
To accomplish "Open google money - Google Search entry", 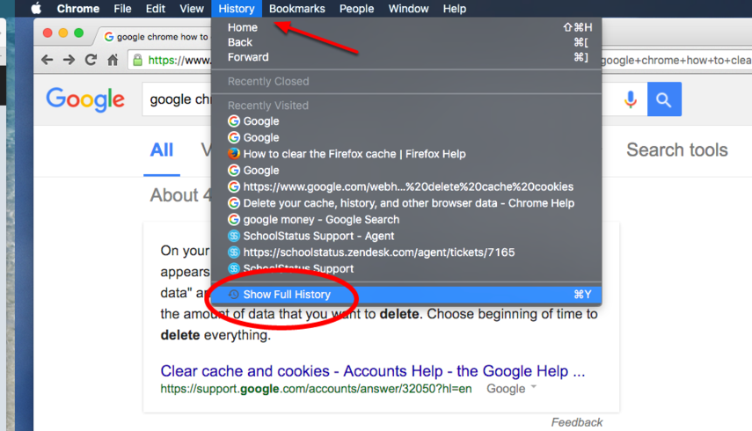I will coord(406,219).
